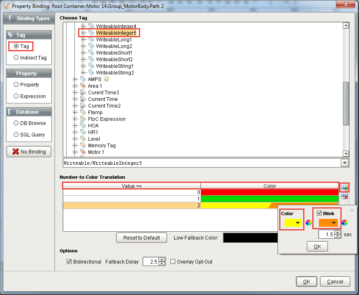Screen dimensions: 359x295
Task: Increase the Fallback Delay spinner value
Action: point(162,259)
